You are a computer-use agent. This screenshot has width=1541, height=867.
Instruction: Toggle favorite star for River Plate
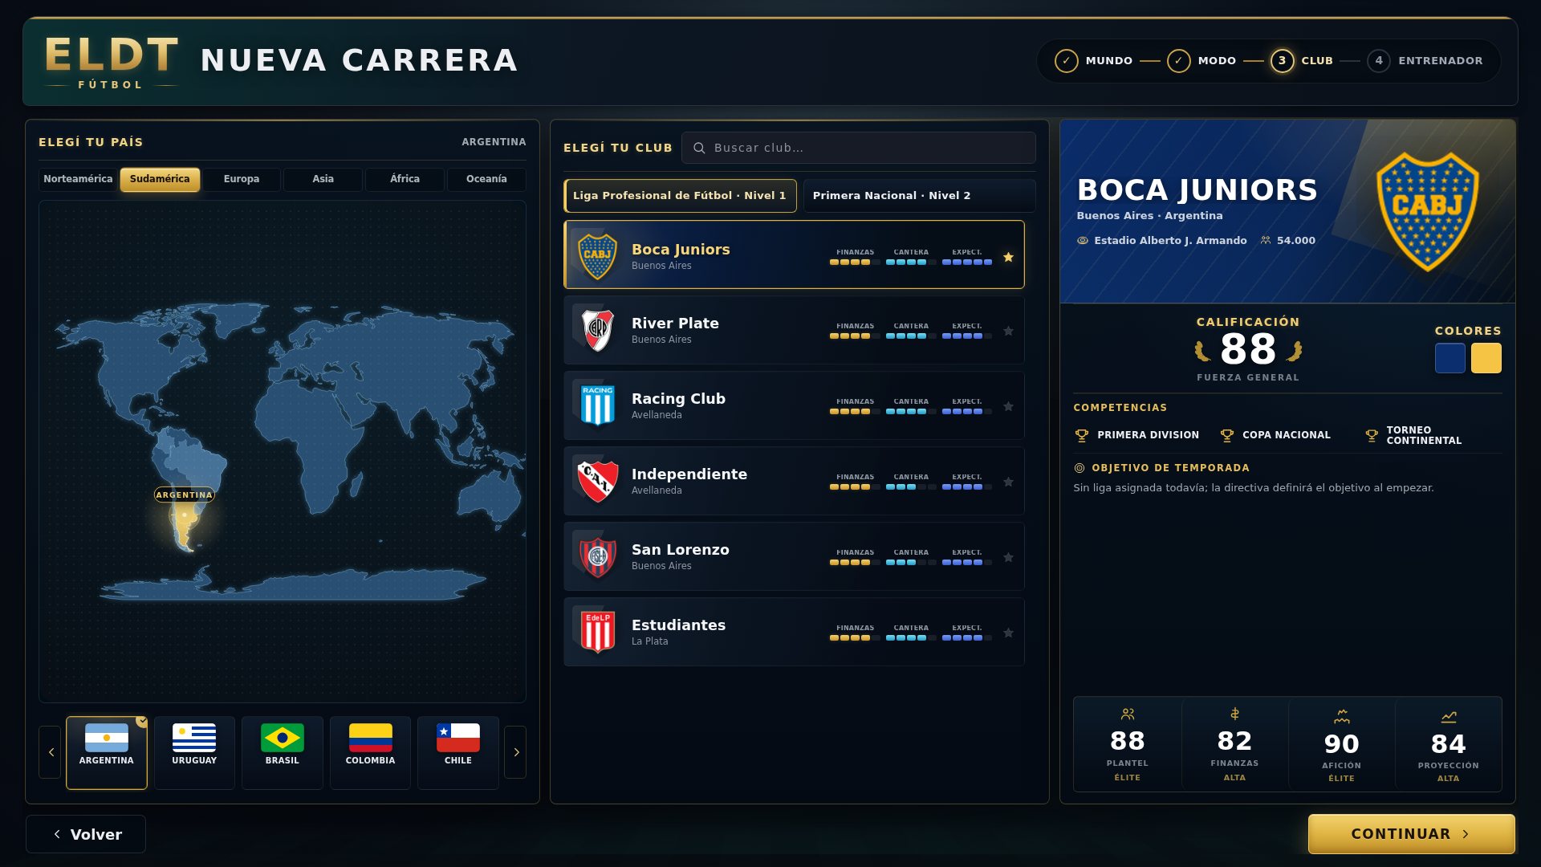tap(1008, 331)
